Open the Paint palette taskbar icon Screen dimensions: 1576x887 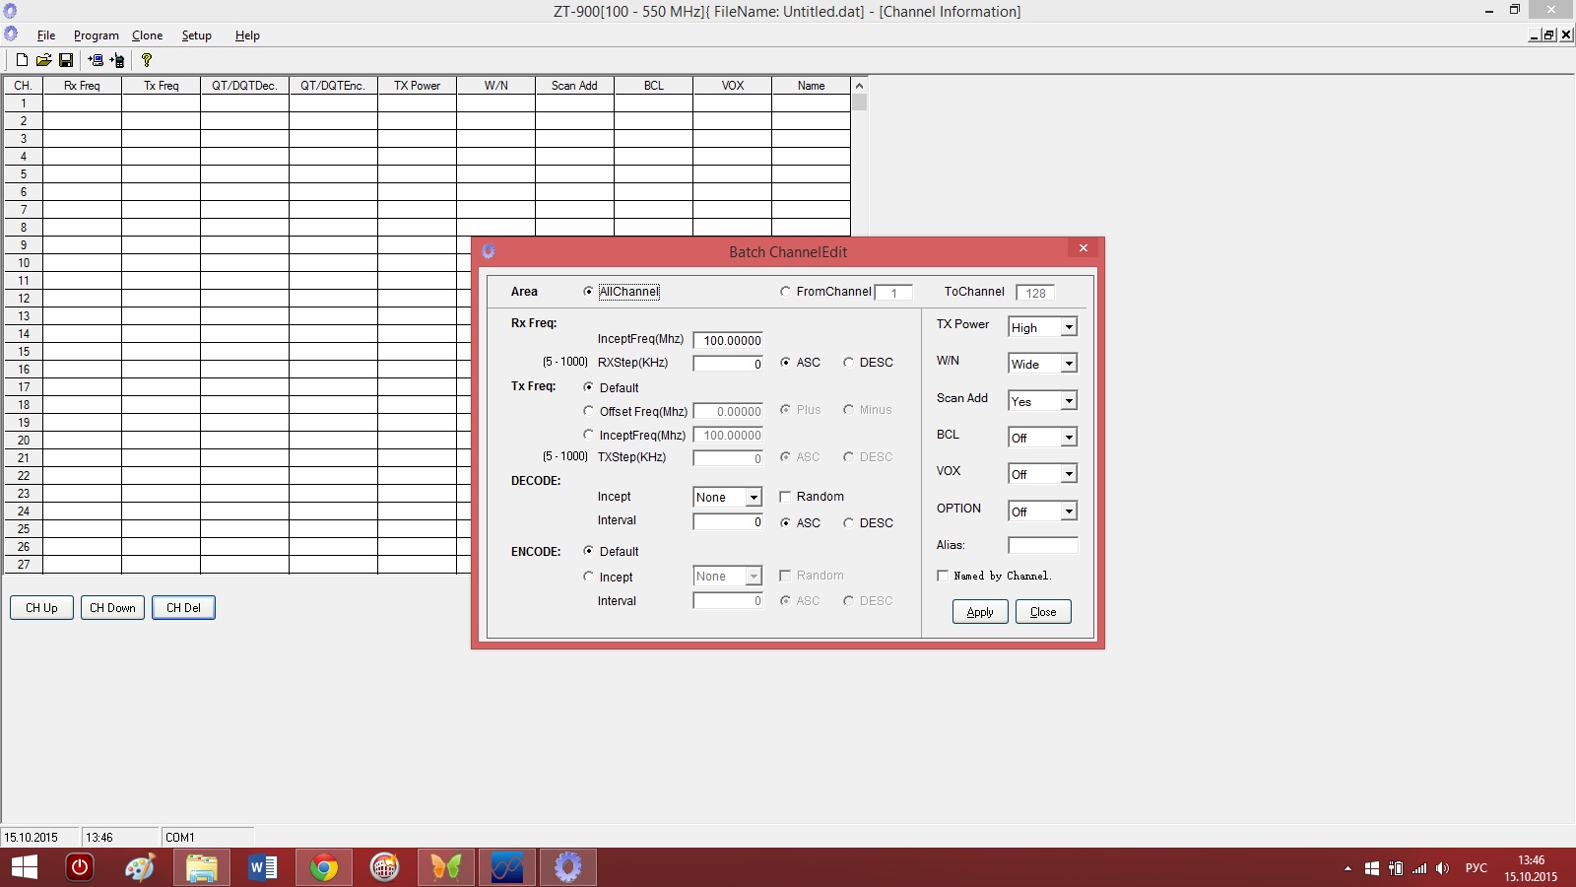(140, 867)
